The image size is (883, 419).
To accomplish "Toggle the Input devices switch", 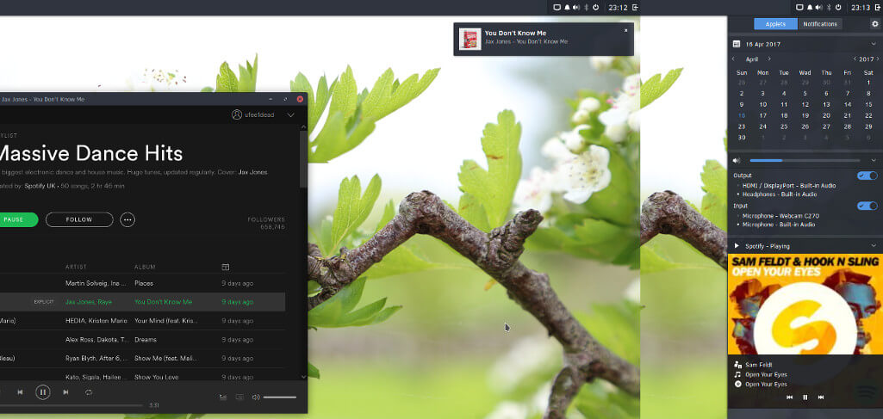I will tap(867, 206).
